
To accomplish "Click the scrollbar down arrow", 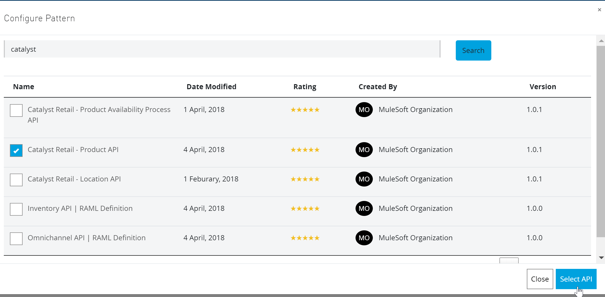I will [x=601, y=257].
